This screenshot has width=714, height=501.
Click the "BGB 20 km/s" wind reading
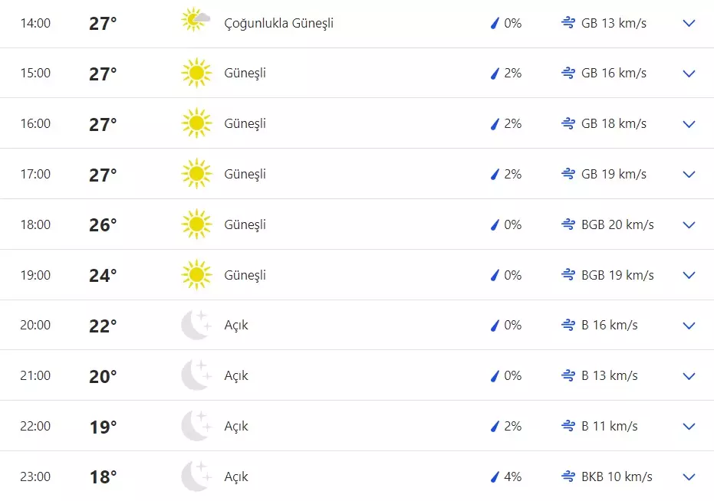click(x=617, y=224)
